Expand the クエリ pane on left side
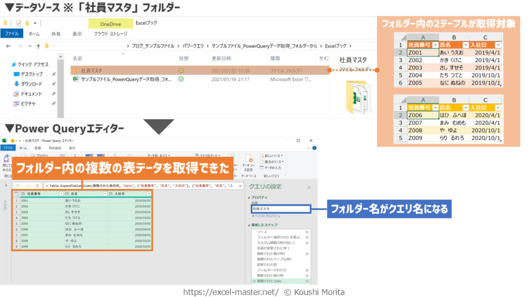Image resolution: width=528 pixels, height=297 pixels. point(6,186)
